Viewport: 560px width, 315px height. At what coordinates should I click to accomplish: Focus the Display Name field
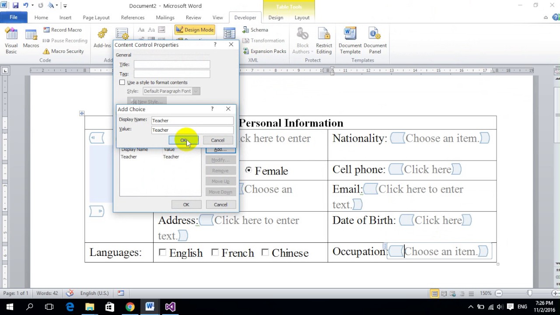[x=192, y=120]
